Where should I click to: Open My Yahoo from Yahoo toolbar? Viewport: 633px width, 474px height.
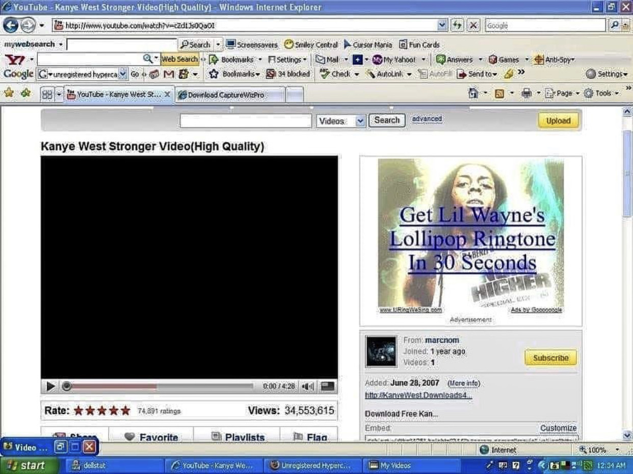395,60
